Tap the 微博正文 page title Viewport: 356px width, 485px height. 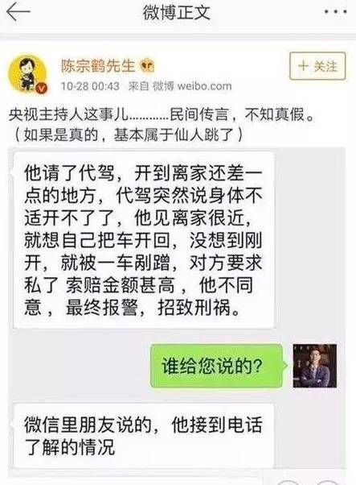click(x=177, y=12)
